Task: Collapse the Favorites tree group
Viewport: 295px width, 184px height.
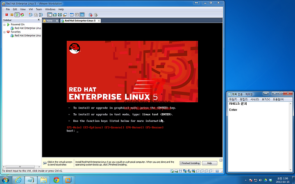Action: [x=5, y=32]
